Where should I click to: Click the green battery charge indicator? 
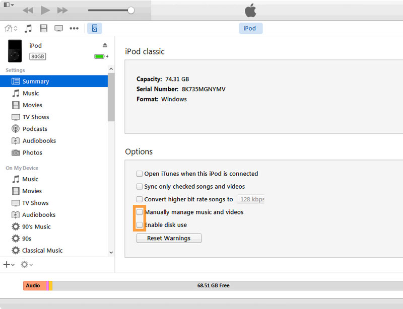click(99, 56)
